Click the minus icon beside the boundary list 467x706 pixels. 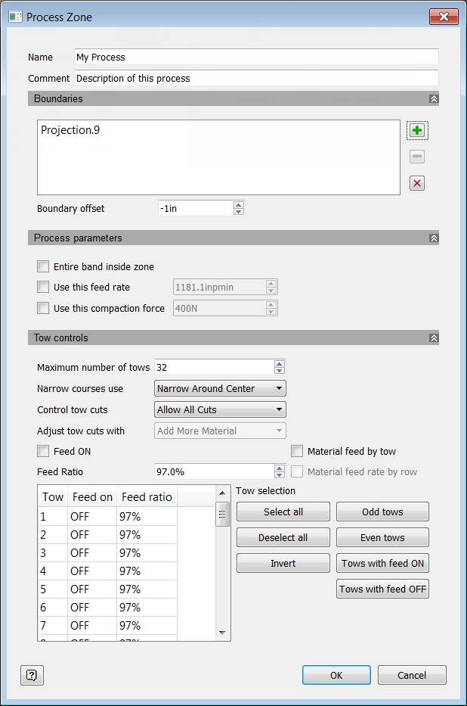coord(417,157)
